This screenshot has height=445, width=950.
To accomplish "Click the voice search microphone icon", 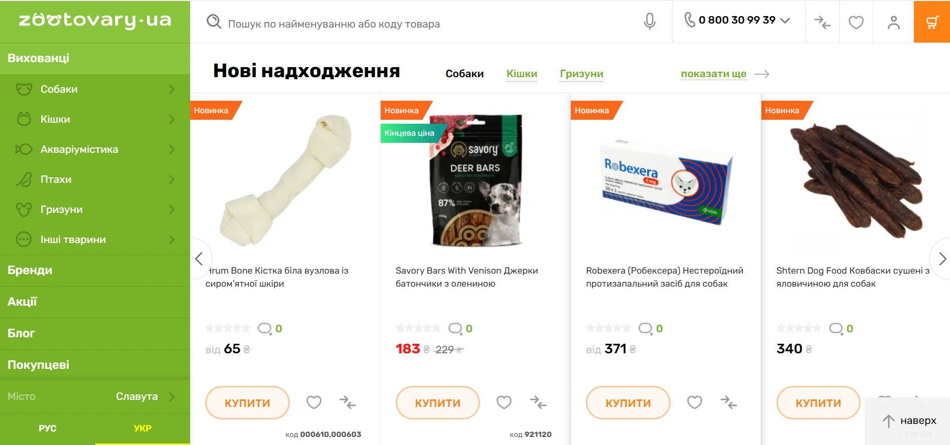I will [650, 21].
